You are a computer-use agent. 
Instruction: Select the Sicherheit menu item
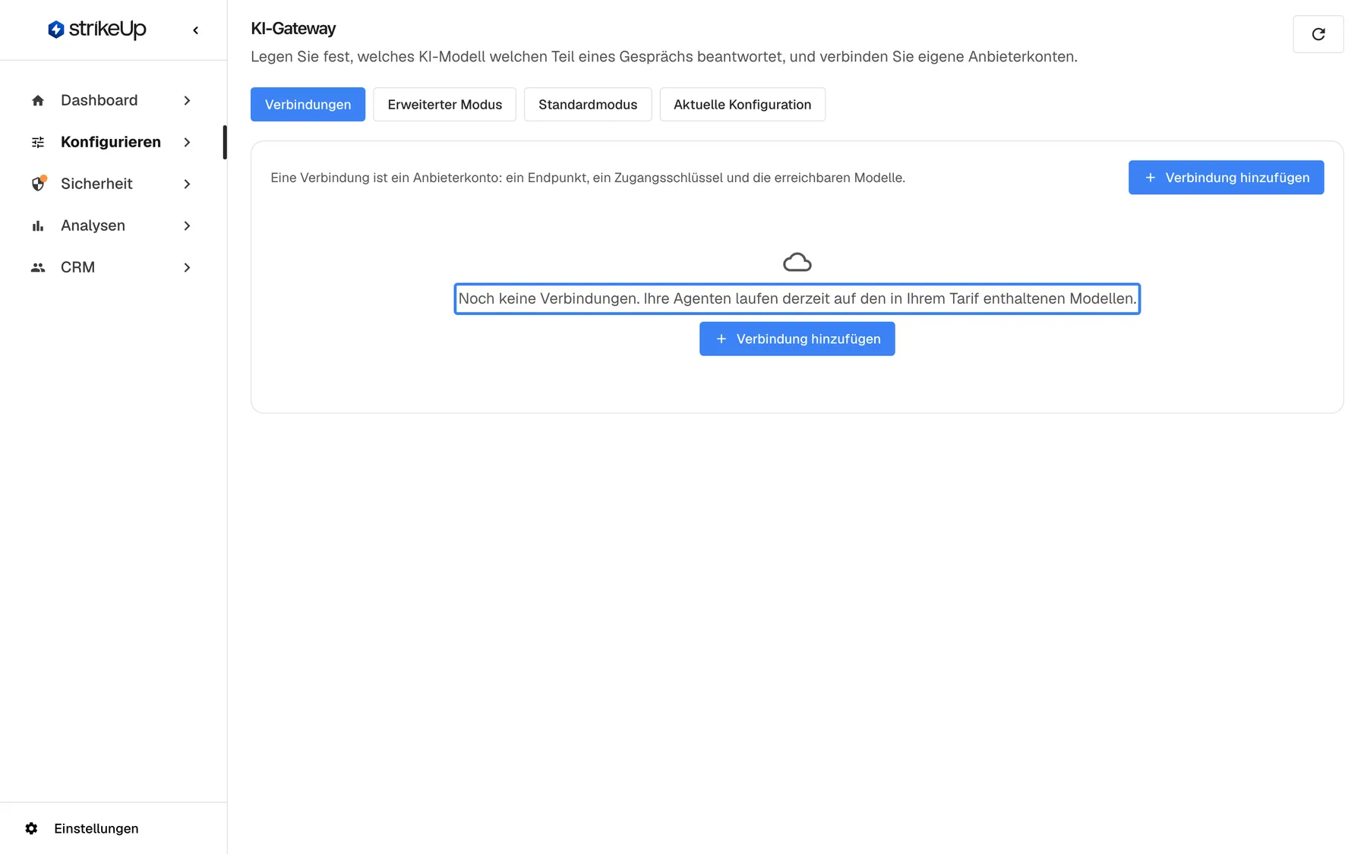click(112, 184)
